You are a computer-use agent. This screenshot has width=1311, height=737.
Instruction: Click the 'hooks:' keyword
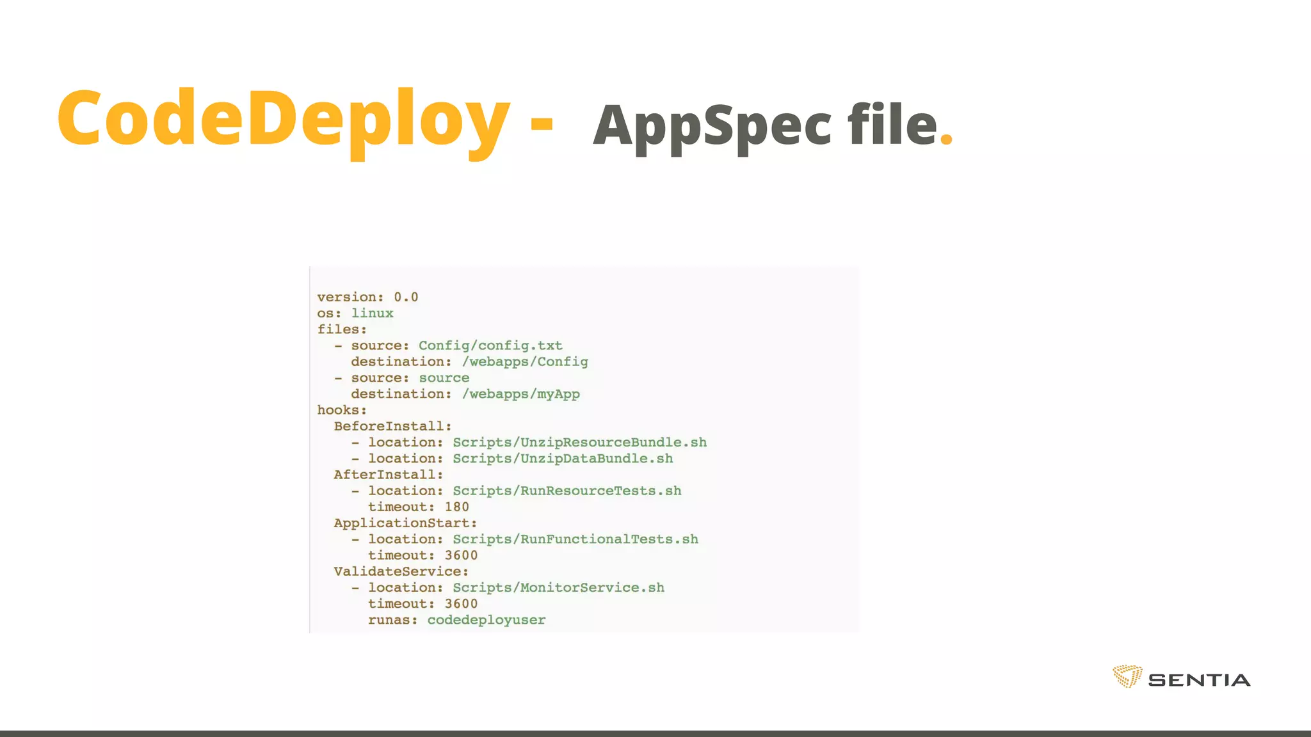(342, 410)
